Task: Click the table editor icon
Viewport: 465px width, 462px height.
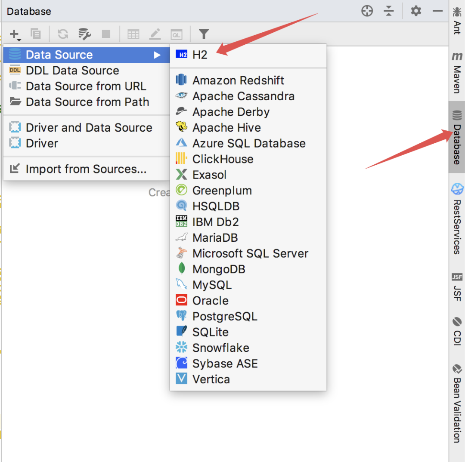Action: 133,34
